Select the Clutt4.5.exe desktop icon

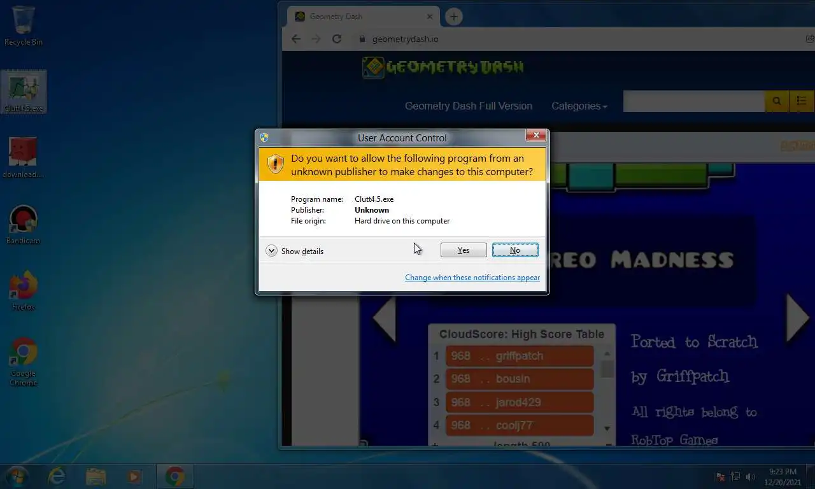click(x=24, y=92)
